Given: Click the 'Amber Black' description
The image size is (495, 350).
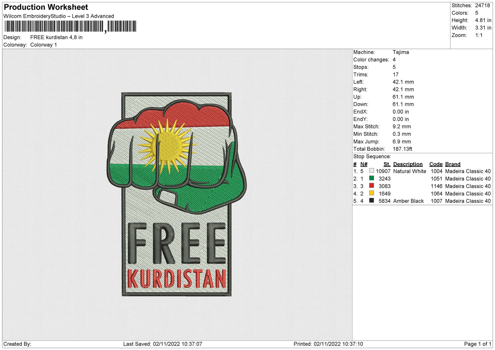Looking at the screenshot, I should tap(408, 201).
